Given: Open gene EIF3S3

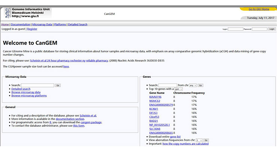Looking at the screenshot, I should click(153, 113).
